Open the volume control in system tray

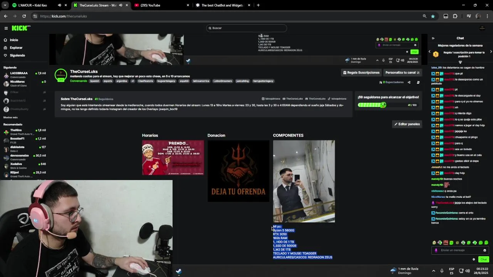468,271
